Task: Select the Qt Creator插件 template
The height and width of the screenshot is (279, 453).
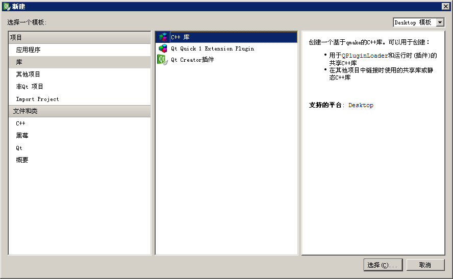Action: (x=226, y=60)
